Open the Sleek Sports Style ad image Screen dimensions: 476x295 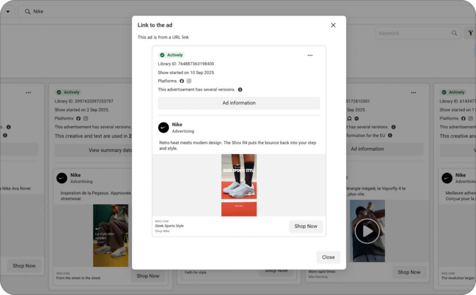239,185
